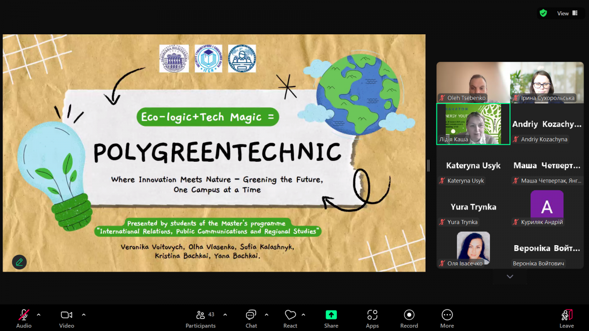Screen dimensions: 589x331
Task: Start recording the meeting
Action: (x=409, y=318)
